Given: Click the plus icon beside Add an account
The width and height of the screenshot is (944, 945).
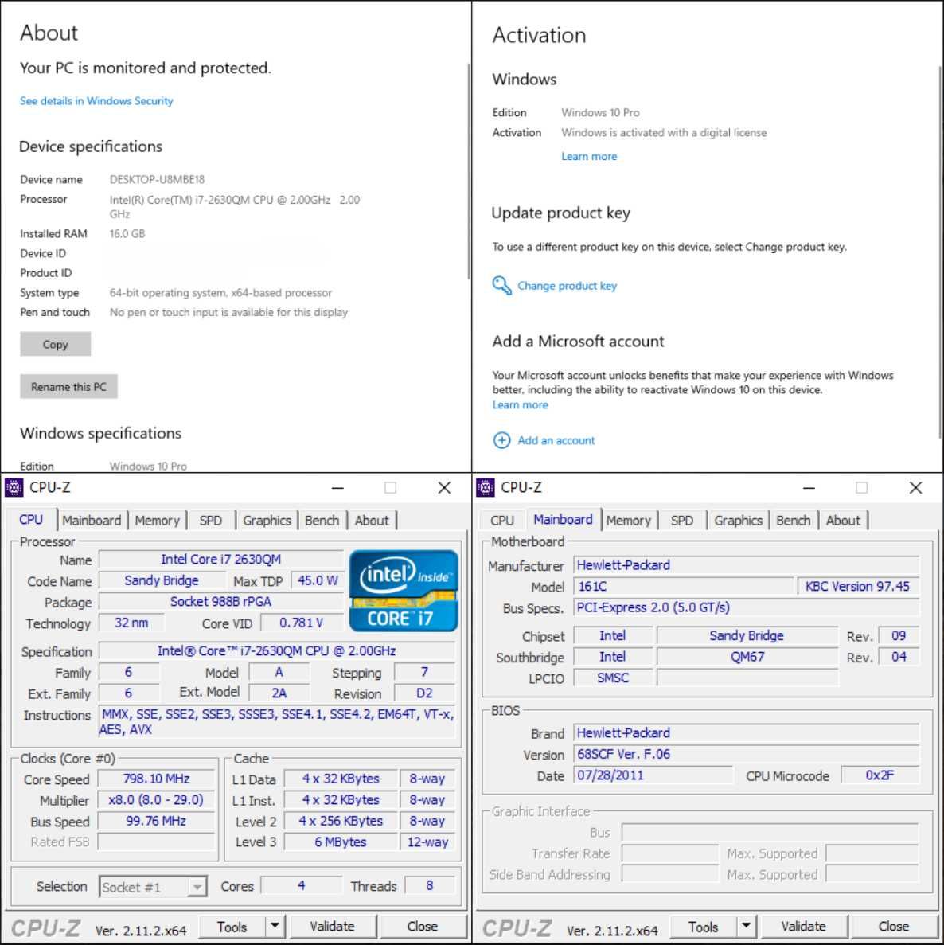Looking at the screenshot, I should [x=501, y=440].
